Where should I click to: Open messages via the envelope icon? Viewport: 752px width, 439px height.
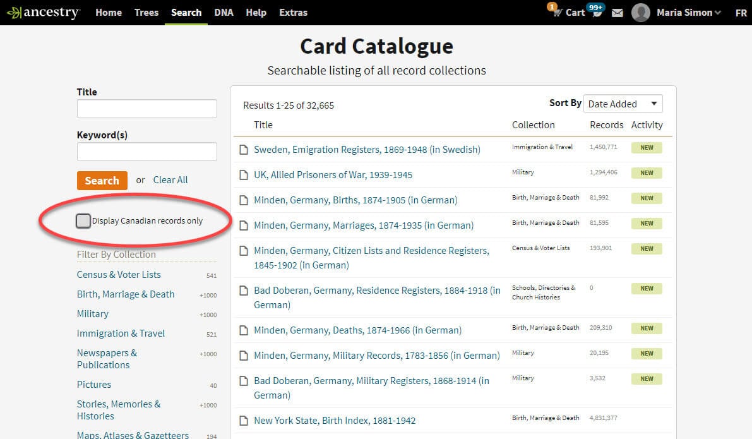pyautogui.click(x=617, y=12)
